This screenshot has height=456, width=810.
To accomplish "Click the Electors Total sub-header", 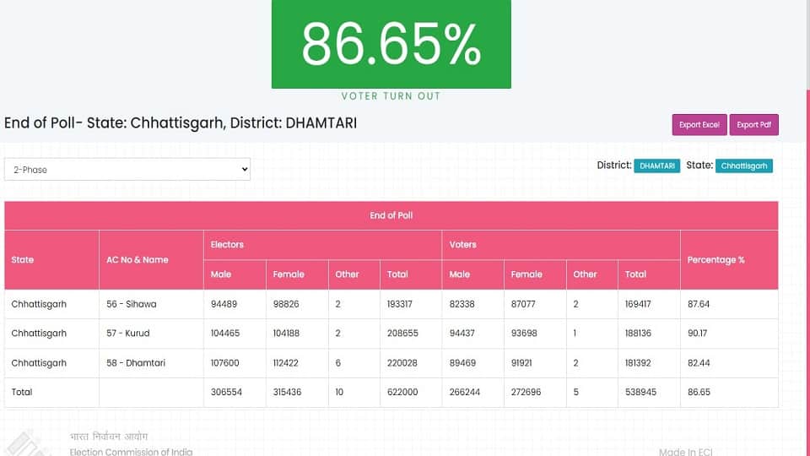I will point(411,274).
